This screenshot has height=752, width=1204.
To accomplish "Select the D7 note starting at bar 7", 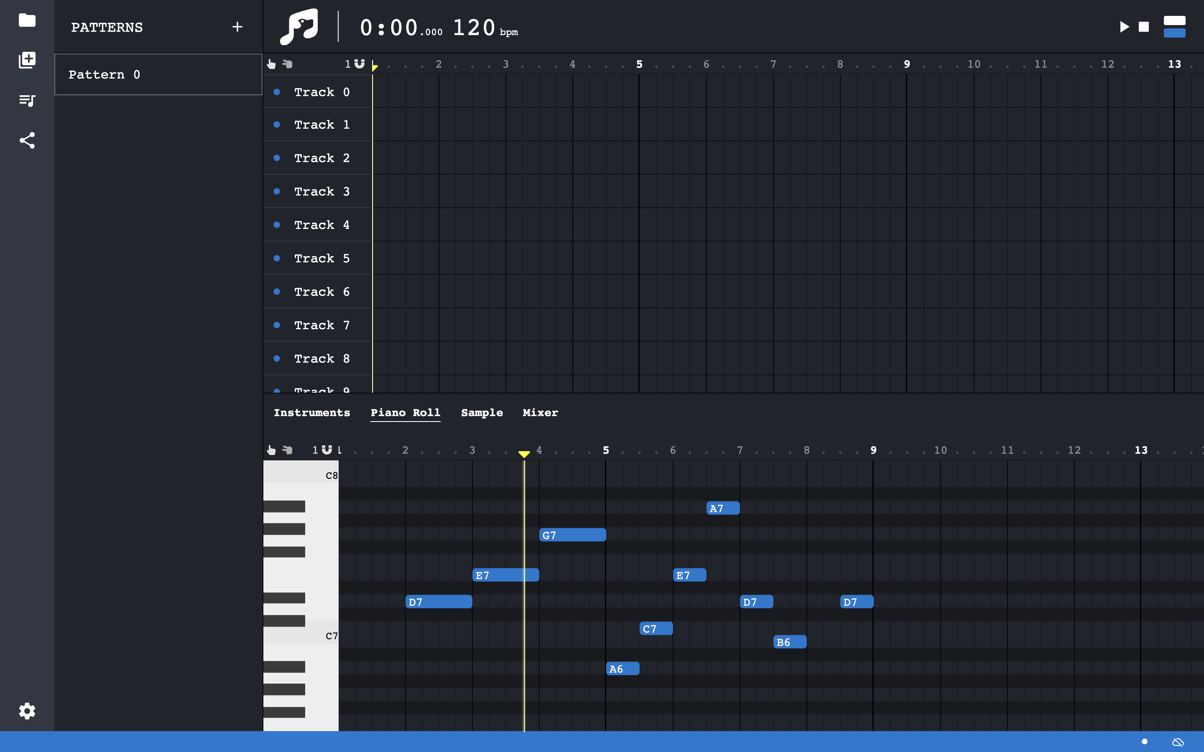I will tap(756, 602).
